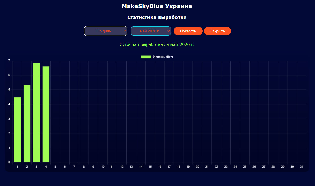315x186 pixels.
Task: Click the x-axis label "7"
Action: (74, 167)
